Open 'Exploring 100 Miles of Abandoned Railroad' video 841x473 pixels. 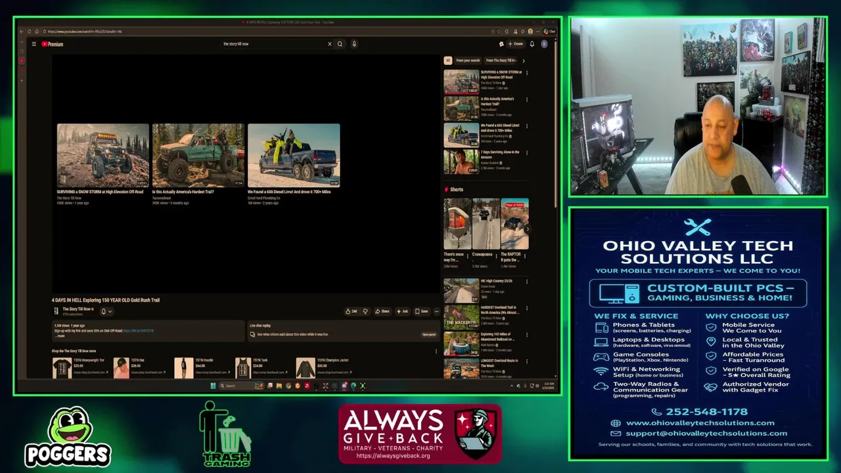tap(461, 344)
